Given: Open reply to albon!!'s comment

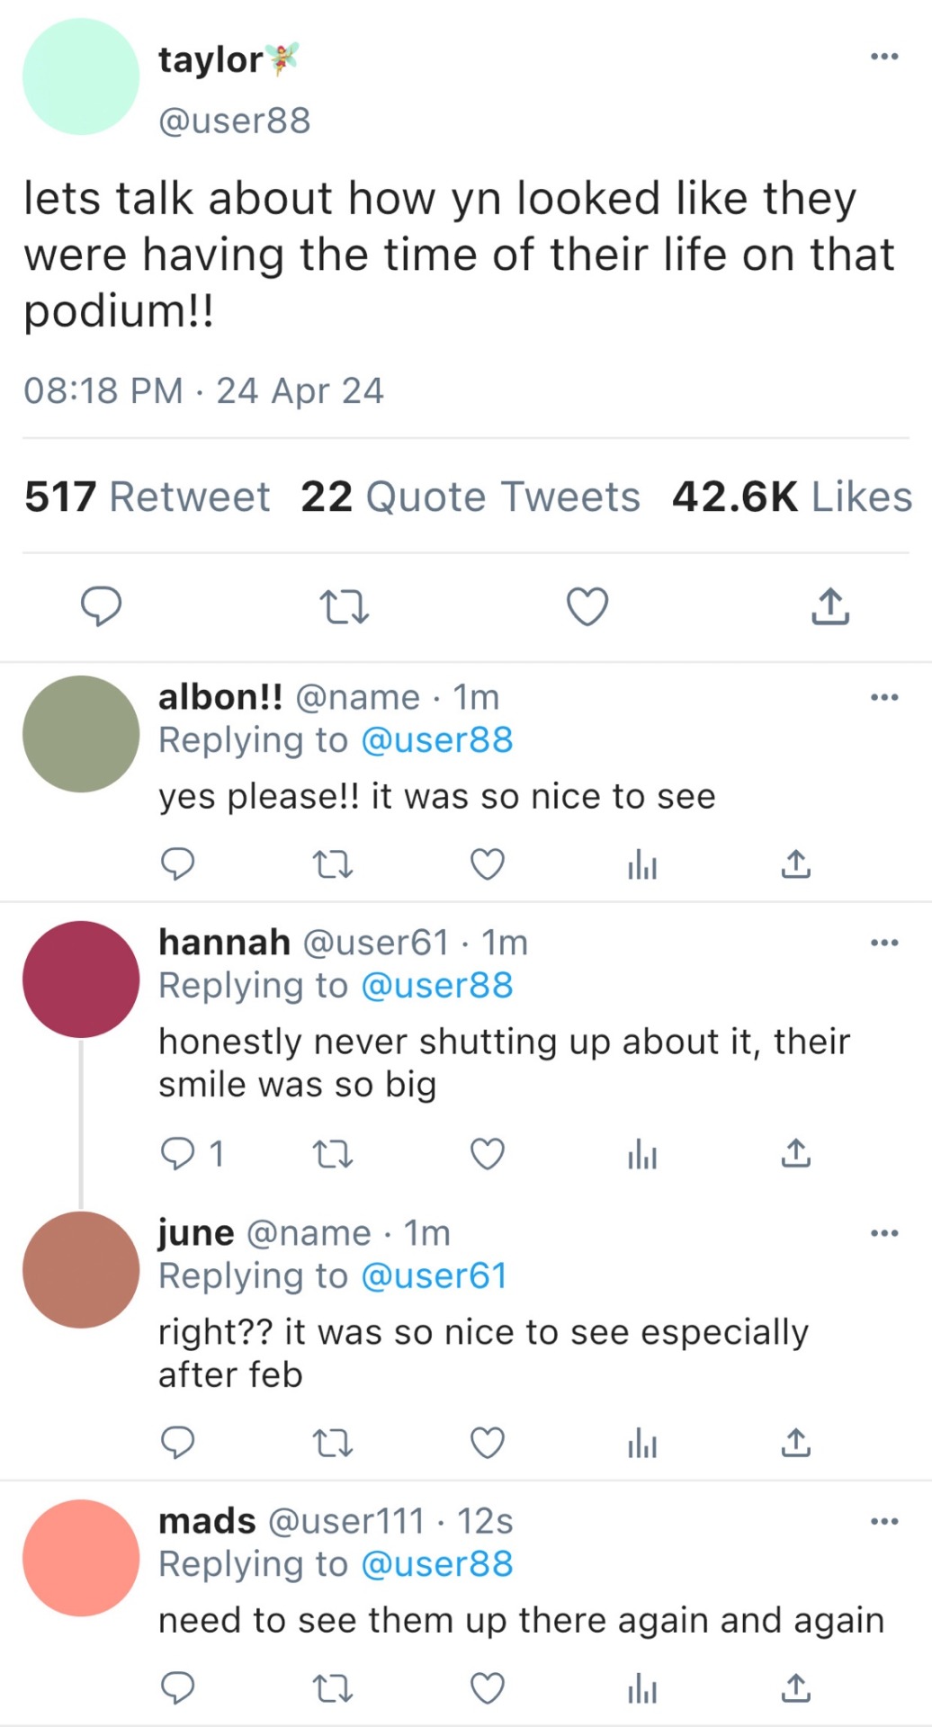Looking at the screenshot, I should point(177,864).
